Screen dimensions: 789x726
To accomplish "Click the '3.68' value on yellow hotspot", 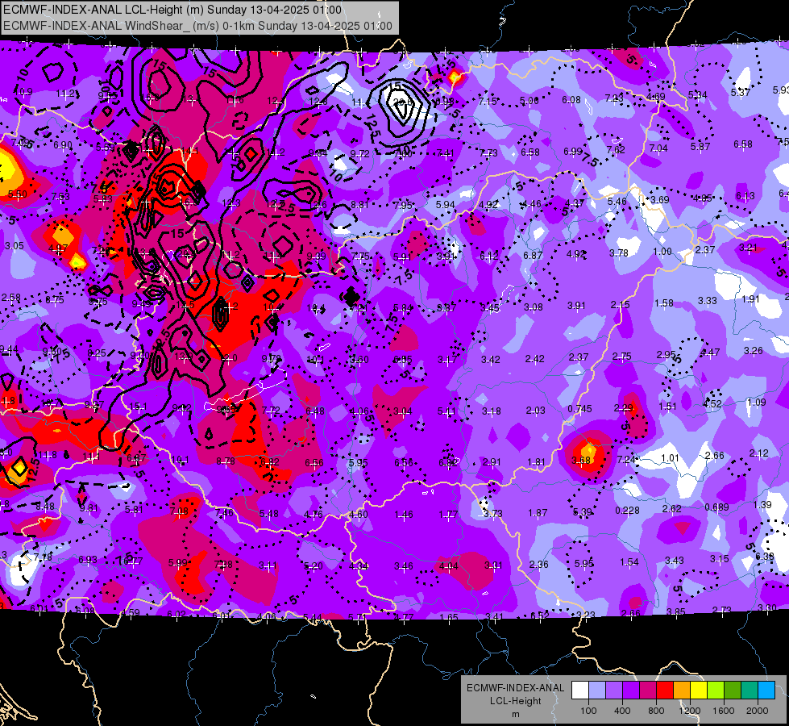I will [581, 460].
